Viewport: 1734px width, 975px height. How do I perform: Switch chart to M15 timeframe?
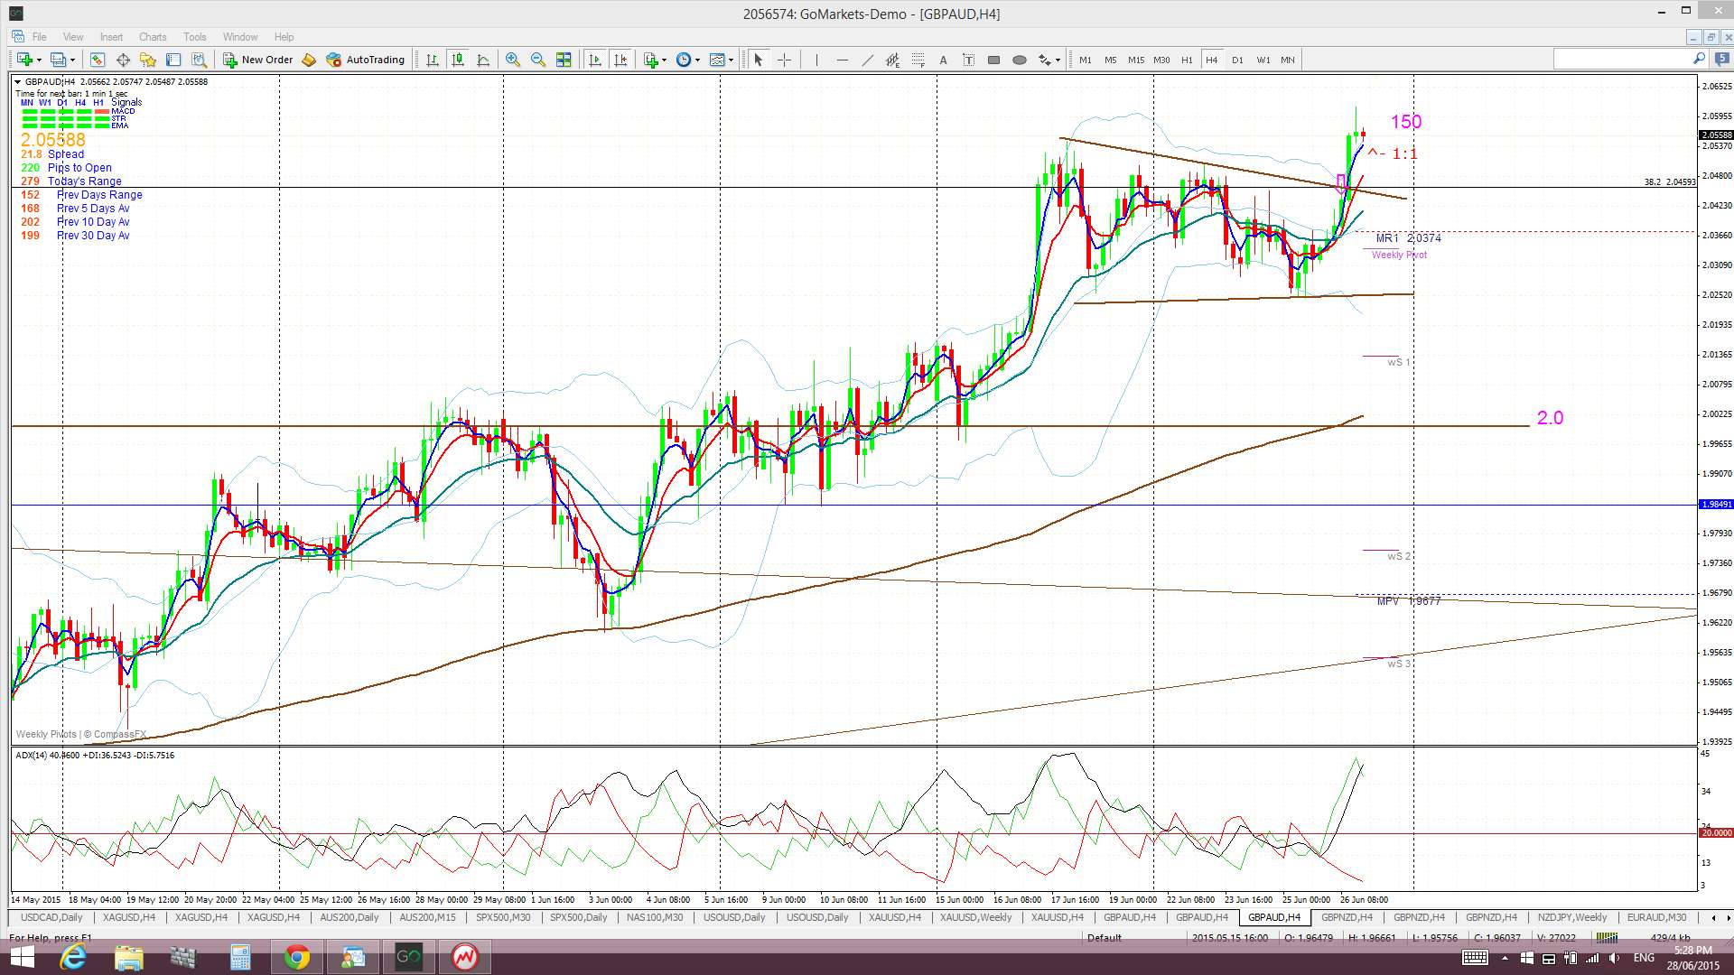click(1135, 60)
